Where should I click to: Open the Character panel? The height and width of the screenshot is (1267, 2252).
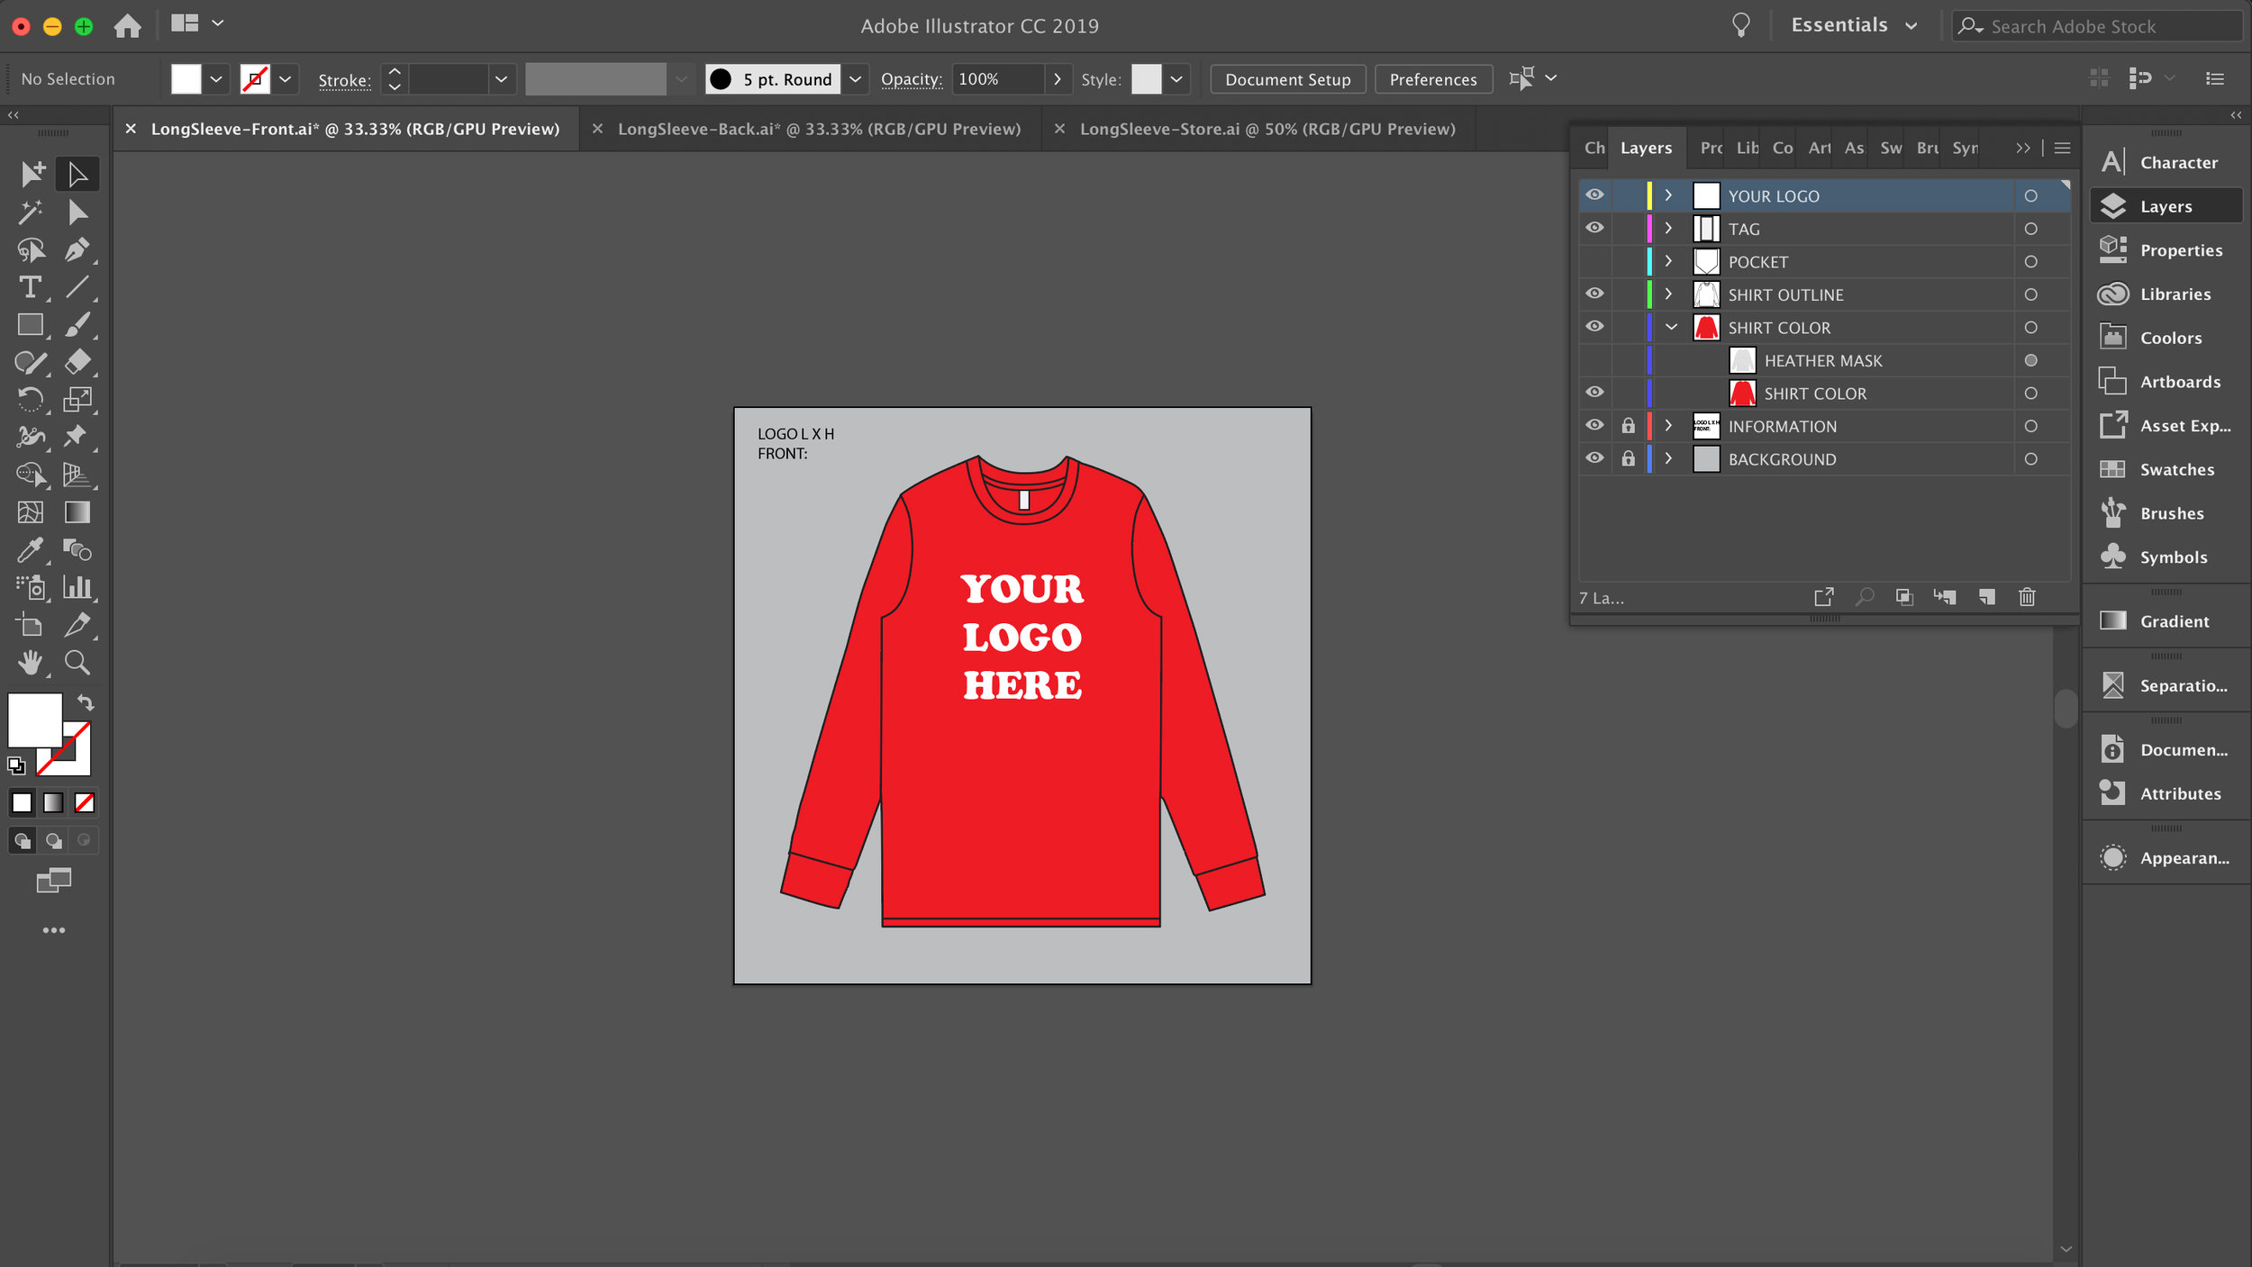2165,162
